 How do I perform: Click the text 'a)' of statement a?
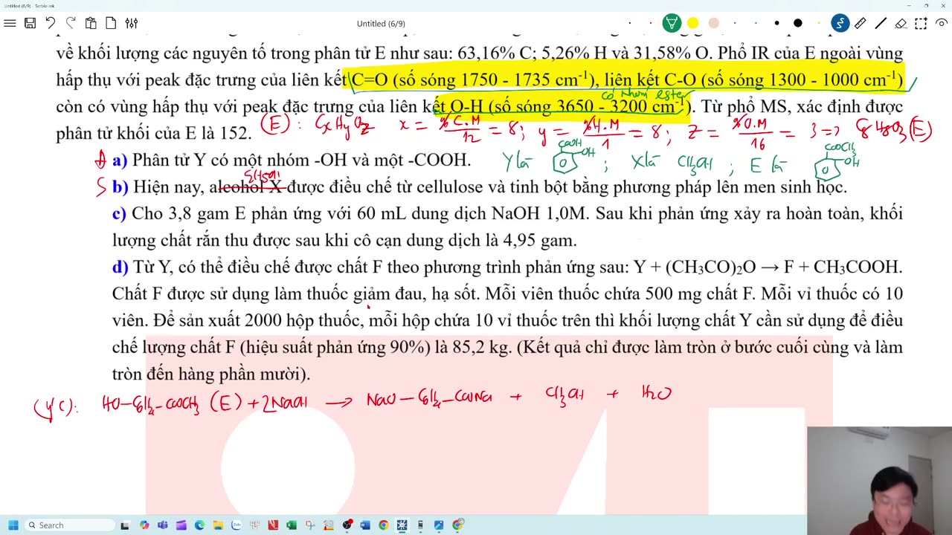(120, 160)
